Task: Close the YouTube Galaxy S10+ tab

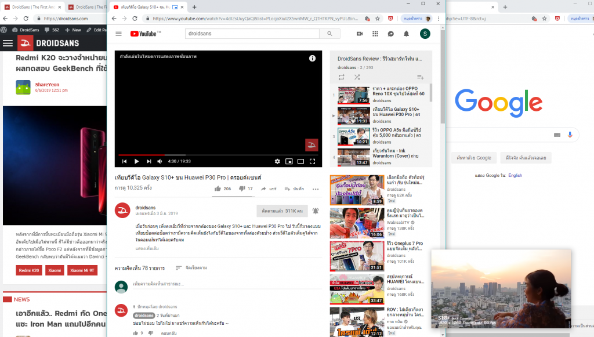Action: click(182, 7)
